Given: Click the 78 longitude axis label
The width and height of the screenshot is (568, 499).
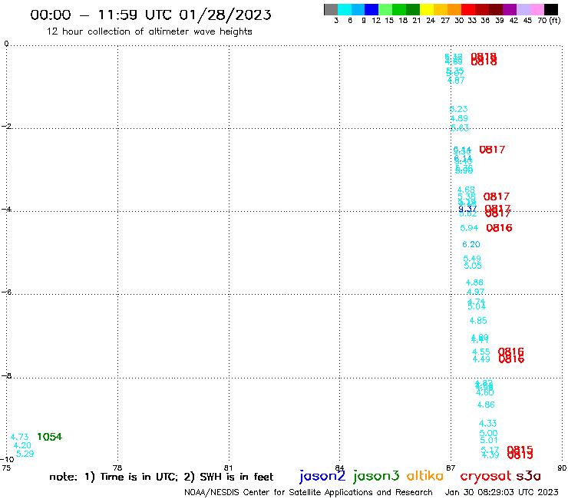Looking at the screenshot, I should pyautogui.click(x=117, y=468).
